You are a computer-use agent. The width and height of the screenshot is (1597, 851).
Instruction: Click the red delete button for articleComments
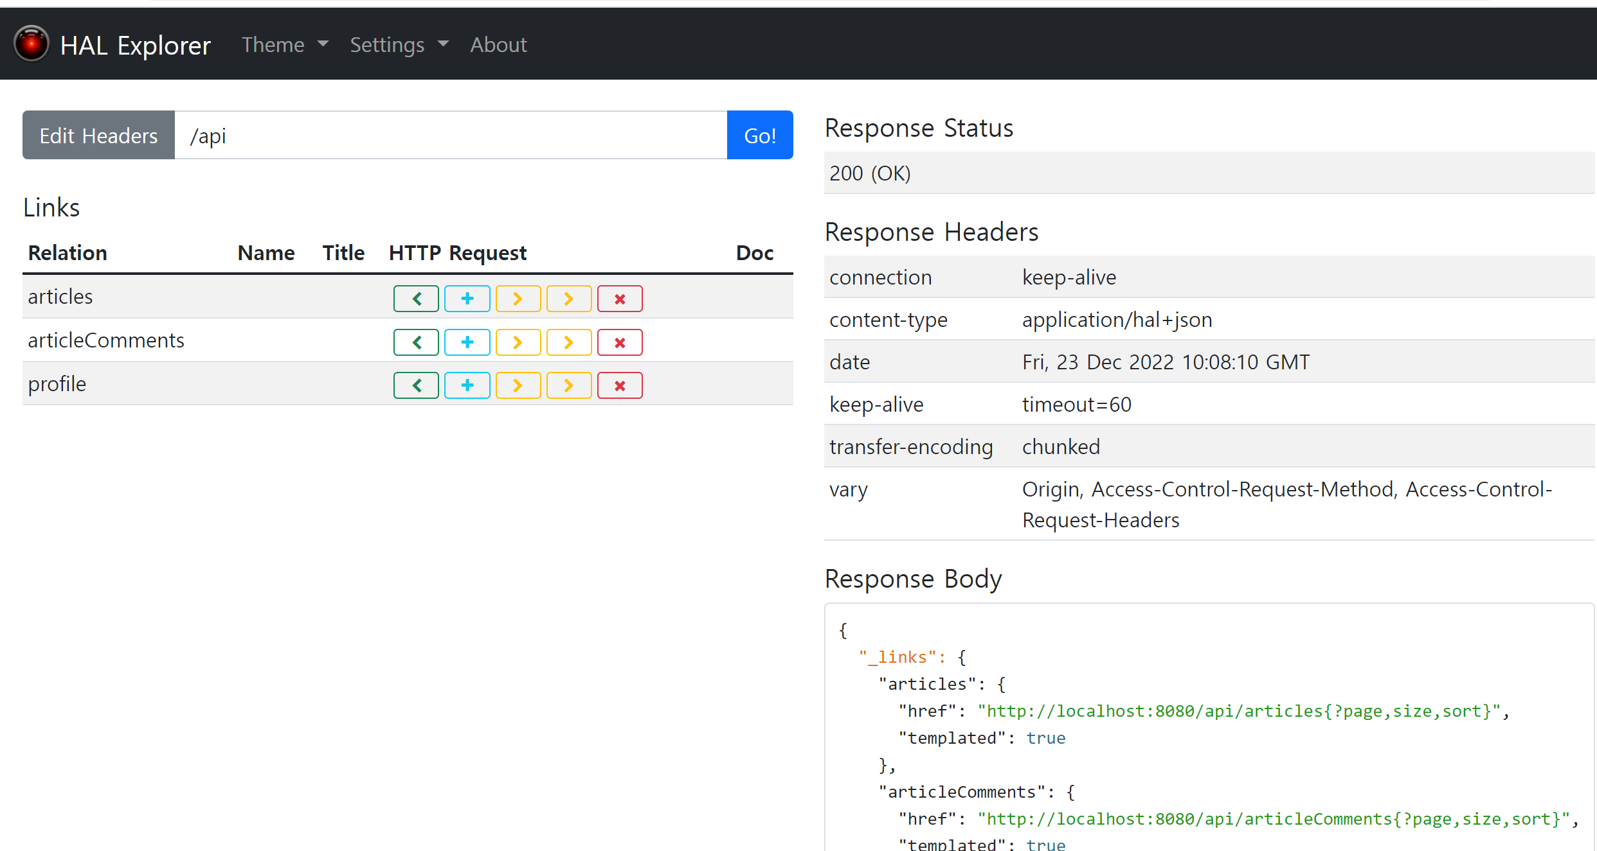click(620, 342)
